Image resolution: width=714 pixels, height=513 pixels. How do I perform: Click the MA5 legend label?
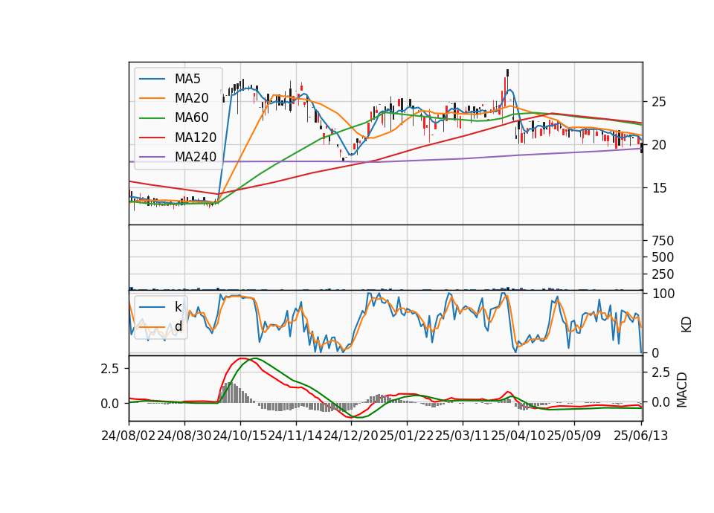pos(187,79)
